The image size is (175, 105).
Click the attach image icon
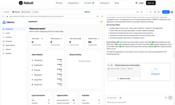click(120, 98)
